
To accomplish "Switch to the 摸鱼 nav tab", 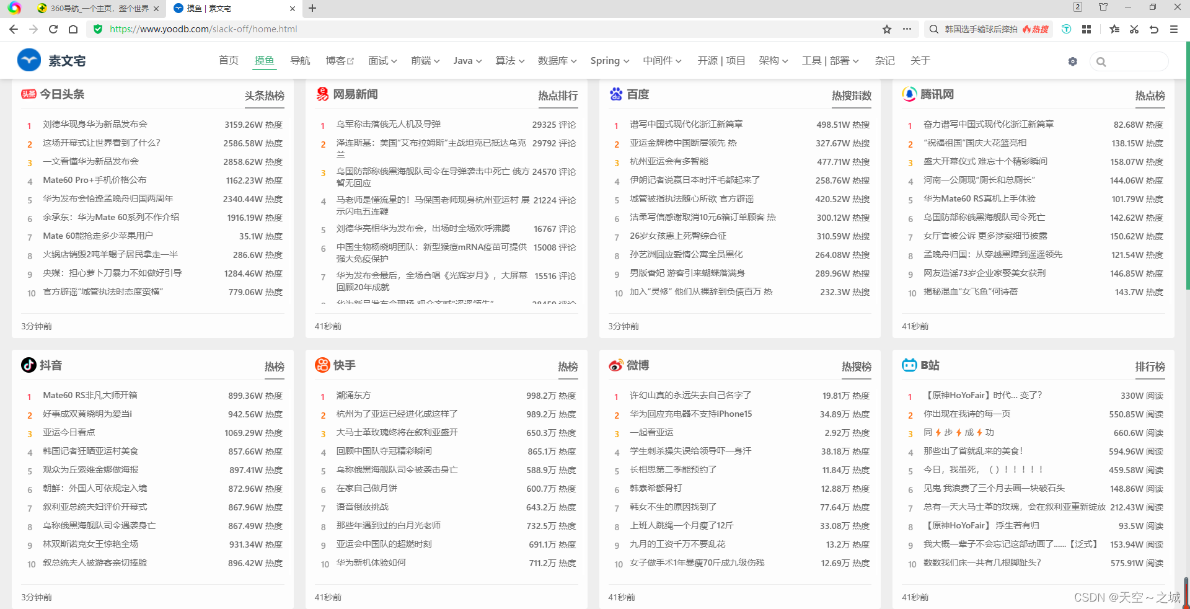I will tap(264, 60).
